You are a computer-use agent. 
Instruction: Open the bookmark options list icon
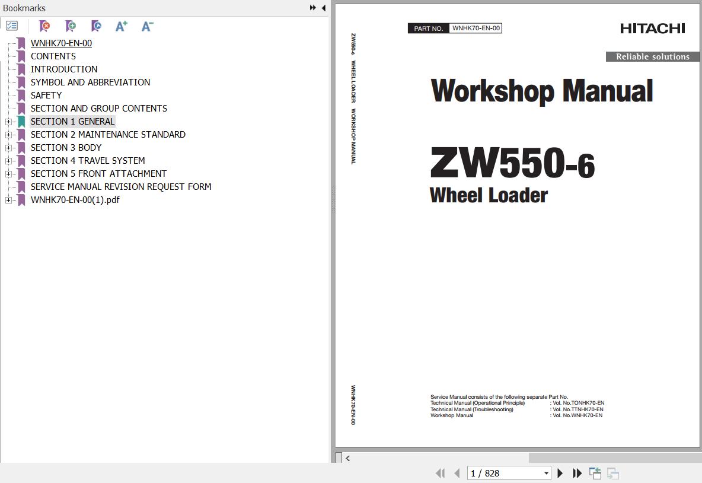coord(12,26)
